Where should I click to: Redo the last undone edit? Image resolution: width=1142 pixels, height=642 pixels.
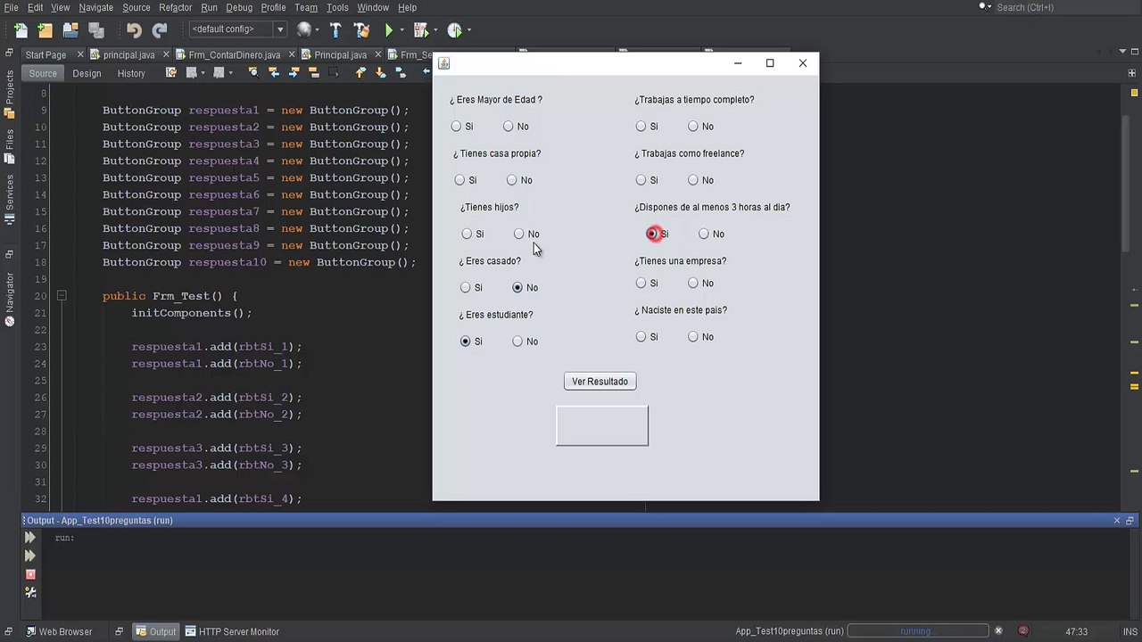(160, 29)
